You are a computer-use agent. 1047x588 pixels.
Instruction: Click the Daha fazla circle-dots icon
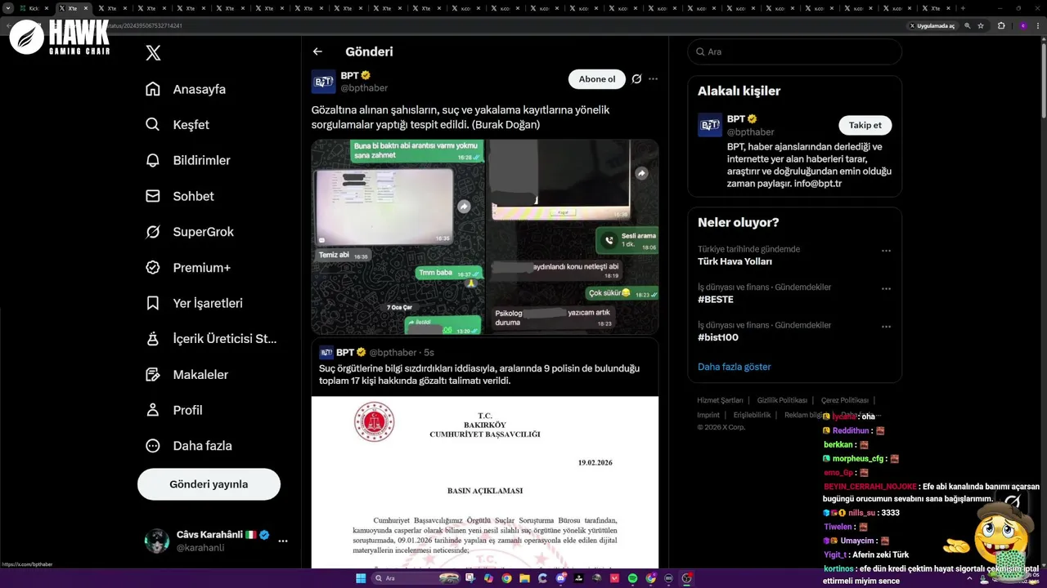[x=153, y=446]
